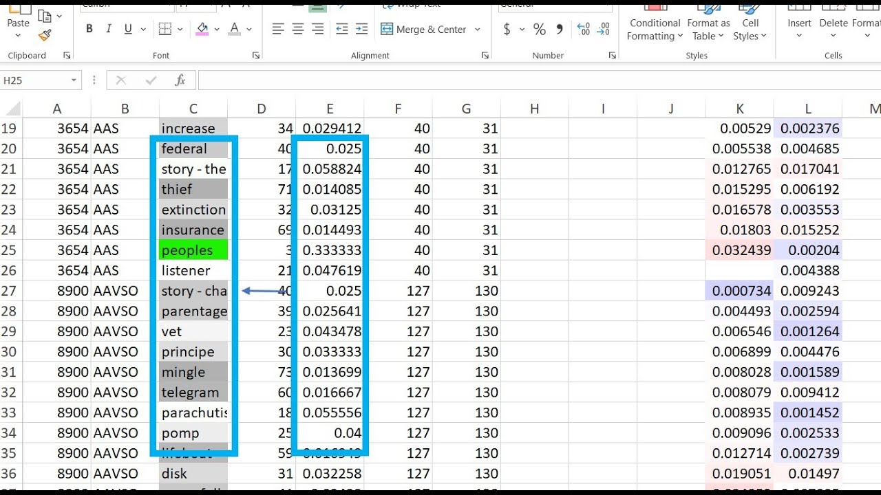Click Decrease Indent icon
881x495 pixels.
point(342,29)
